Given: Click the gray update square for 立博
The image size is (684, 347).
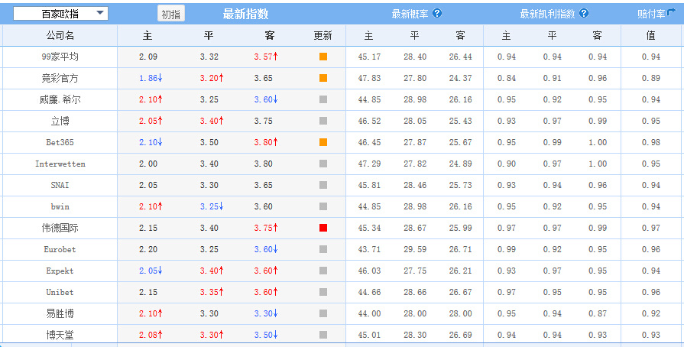Looking at the screenshot, I should [323, 121].
